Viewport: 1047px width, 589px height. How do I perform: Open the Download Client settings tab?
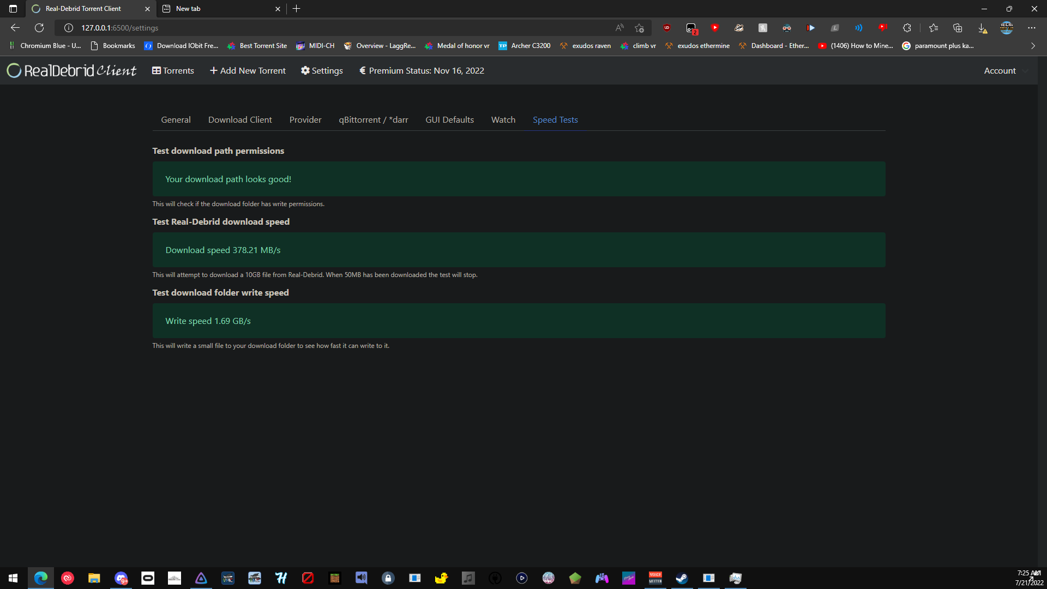pyautogui.click(x=240, y=119)
